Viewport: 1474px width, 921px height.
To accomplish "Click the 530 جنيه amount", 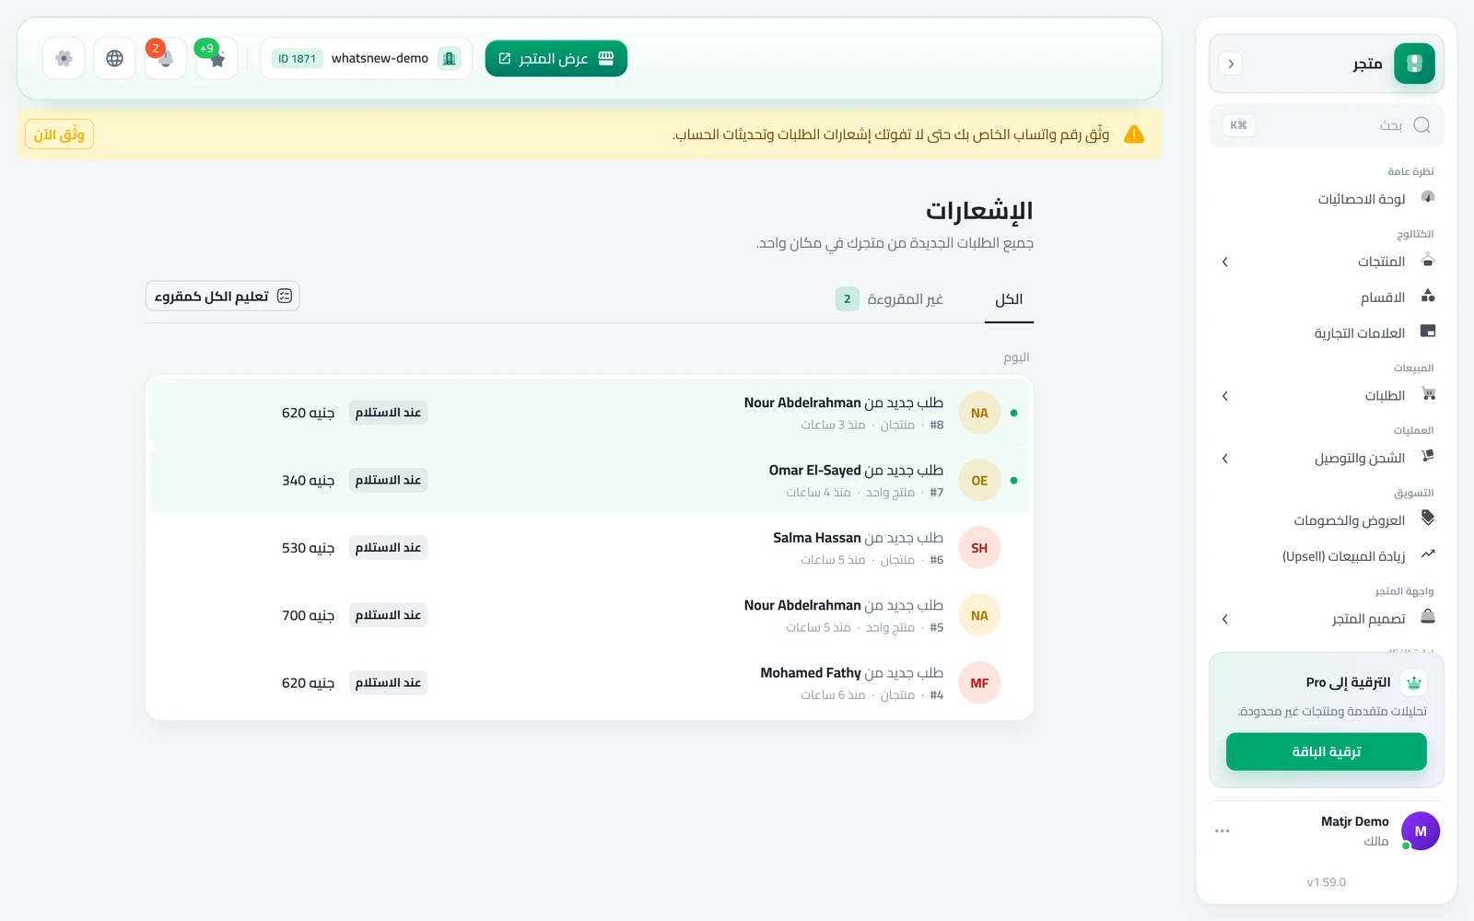I will 308,548.
